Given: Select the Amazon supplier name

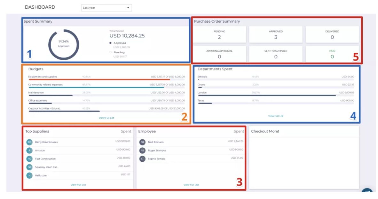Looking at the screenshot, I should click(x=40, y=151).
